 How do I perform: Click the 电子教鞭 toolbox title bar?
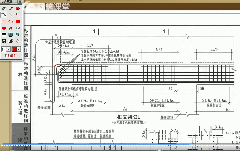(9, 2)
